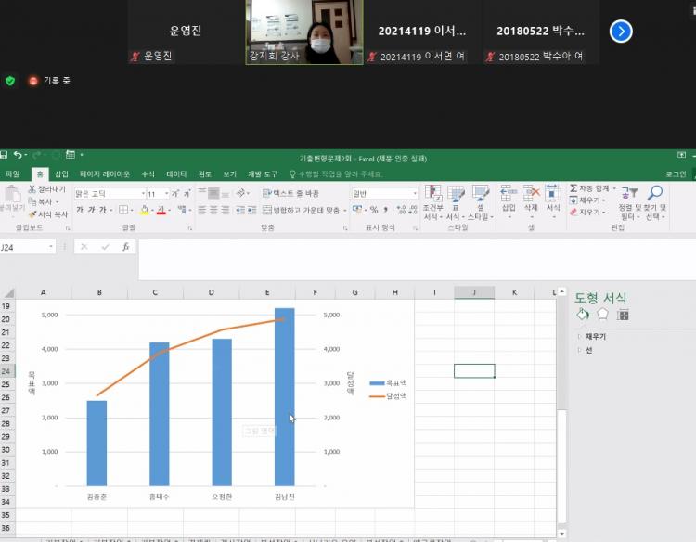Image resolution: width=696 pixels, height=542 pixels.
Task: Click the Format Painter (서식 복사) icon
Action: (33, 213)
